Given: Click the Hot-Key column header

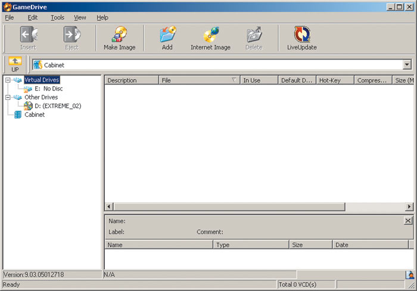Looking at the screenshot, I should point(335,80).
